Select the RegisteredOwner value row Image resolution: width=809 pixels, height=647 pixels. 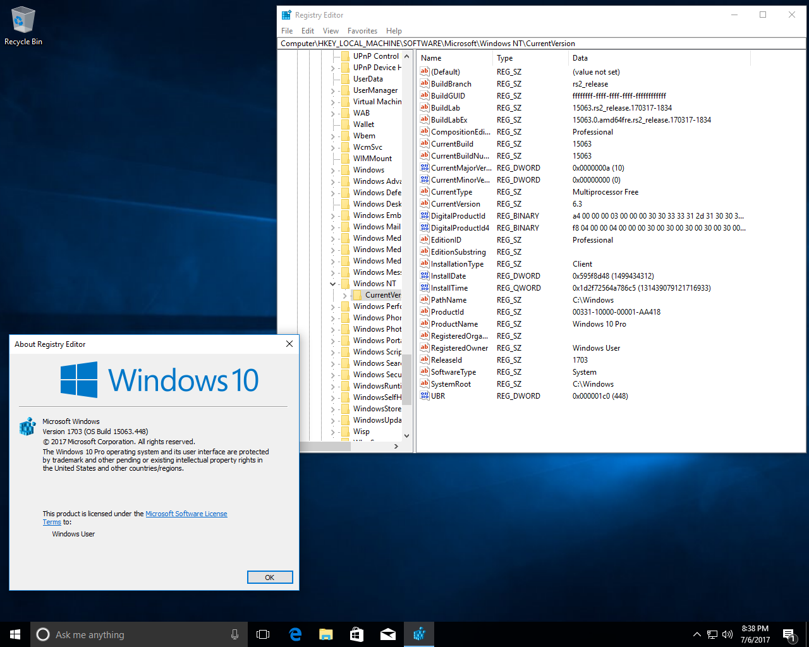pyautogui.click(x=583, y=348)
